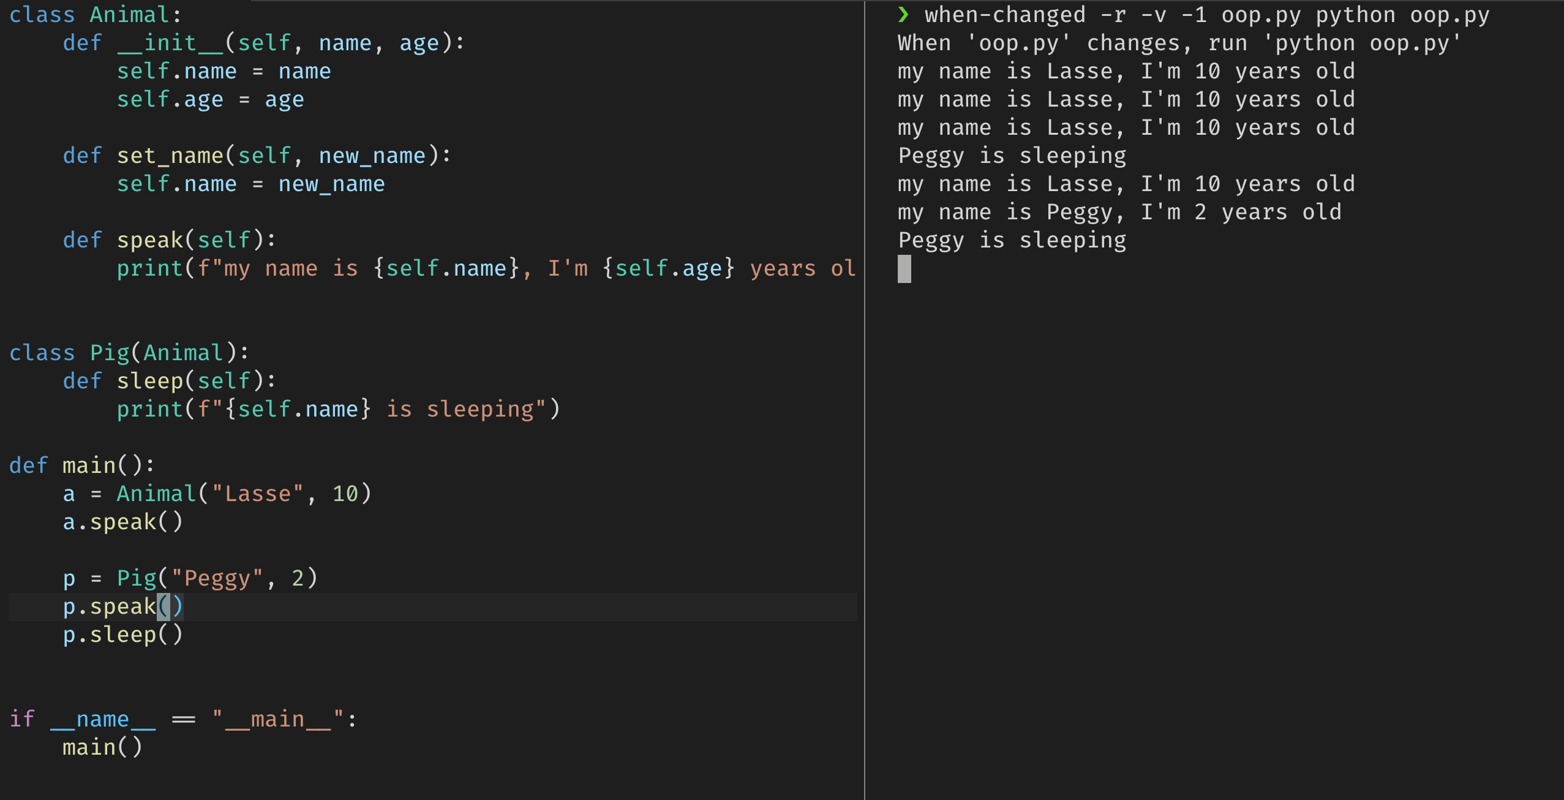This screenshot has width=1564, height=800.
Task: Click the print statement with 'my name is'
Action: (x=486, y=268)
